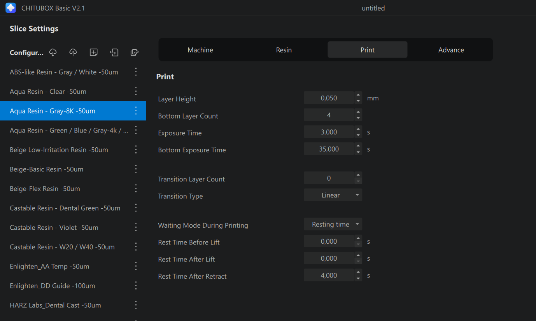This screenshot has height=321, width=536.
Task: Decrease the Layer Height value
Action: [358, 101]
